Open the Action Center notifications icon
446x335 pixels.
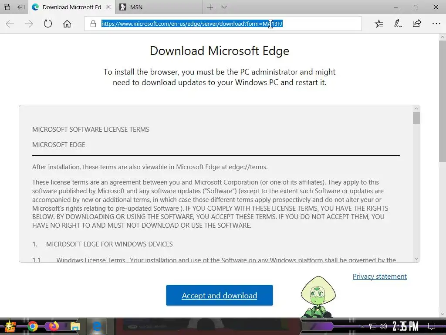click(x=432, y=326)
